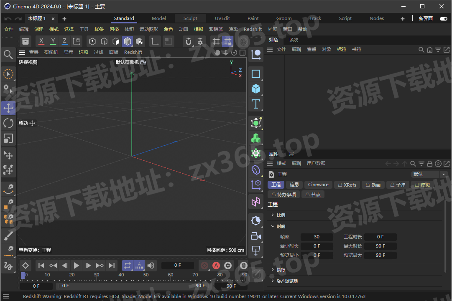Click the Asset Browser box icon

pyautogui.click(x=26, y=41)
